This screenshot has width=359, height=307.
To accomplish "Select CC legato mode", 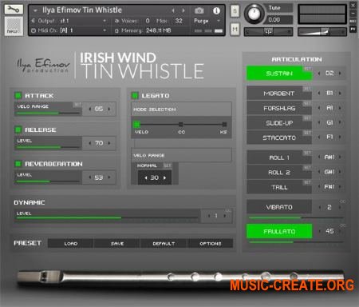I will [x=181, y=124].
